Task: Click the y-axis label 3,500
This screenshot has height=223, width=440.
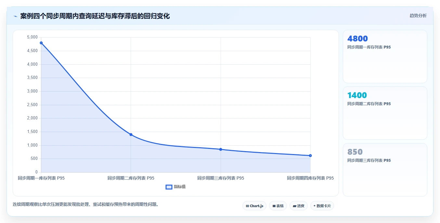Action: tap(32, 78)
